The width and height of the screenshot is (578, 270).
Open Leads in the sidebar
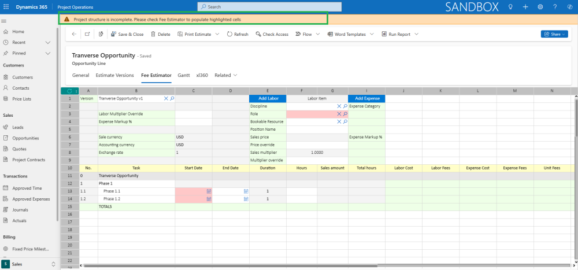coord(18,127)
